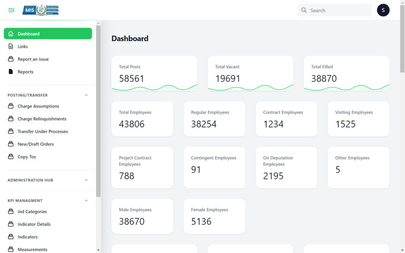Screen dimensions: 405x253
Task: Collapse the KPI Managment section
Action: [x=86, y=201]
